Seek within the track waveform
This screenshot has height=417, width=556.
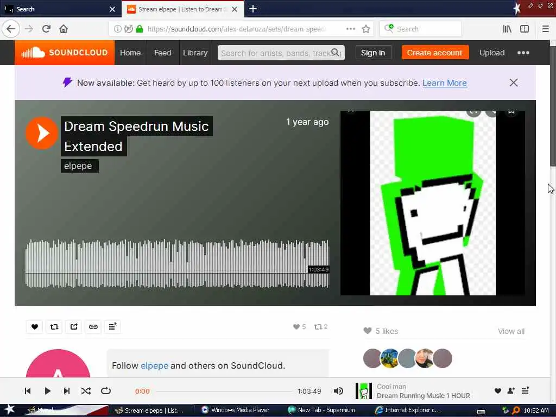[x=178, y=263]
